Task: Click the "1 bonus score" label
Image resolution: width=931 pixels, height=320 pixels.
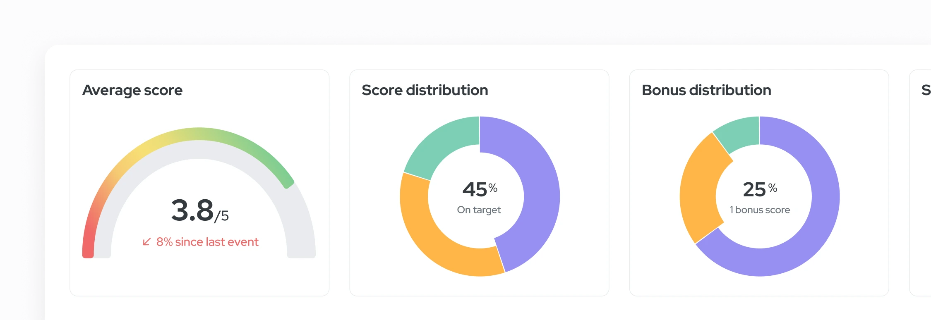Action: click(x=760, y=210)
